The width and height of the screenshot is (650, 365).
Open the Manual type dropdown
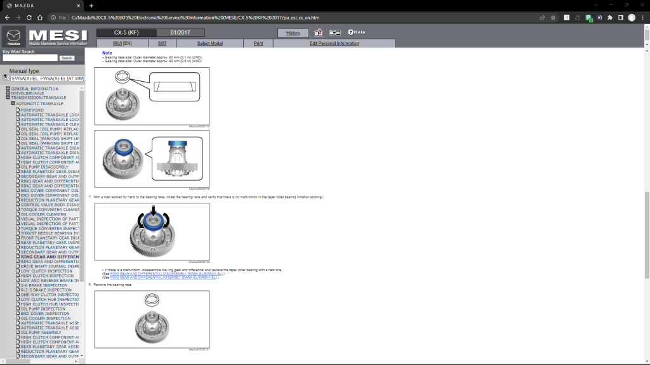[x=56, y=79]
